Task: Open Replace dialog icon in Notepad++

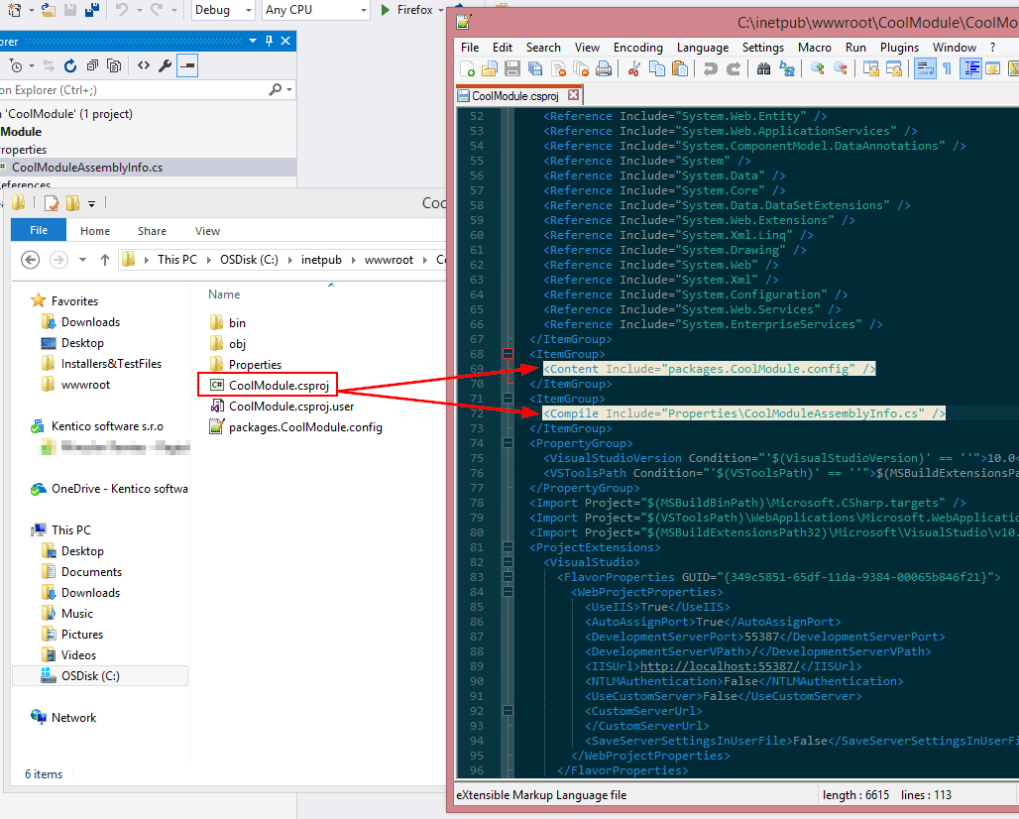Action: click(786, 68)
